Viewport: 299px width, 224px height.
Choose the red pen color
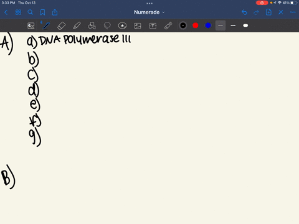[196, 26]
